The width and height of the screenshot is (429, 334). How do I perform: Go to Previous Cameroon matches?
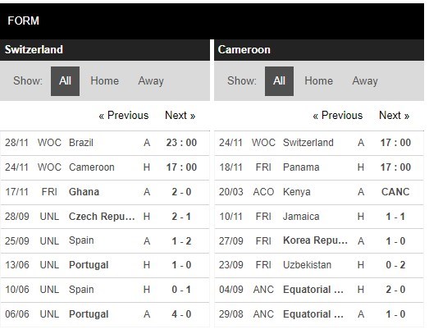338,116
